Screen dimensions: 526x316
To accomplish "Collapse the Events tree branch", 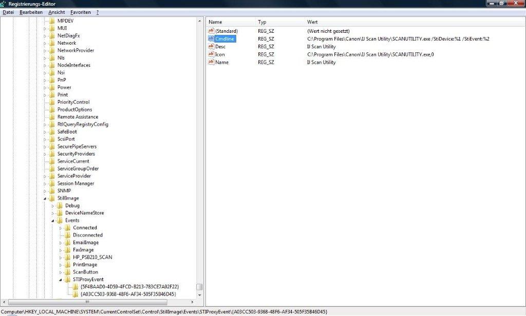I will coord(53,220).
